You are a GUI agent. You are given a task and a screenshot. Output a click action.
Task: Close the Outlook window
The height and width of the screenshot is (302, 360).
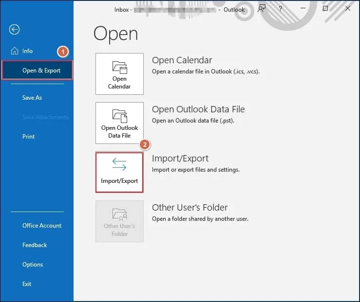[x=348, y=8]
